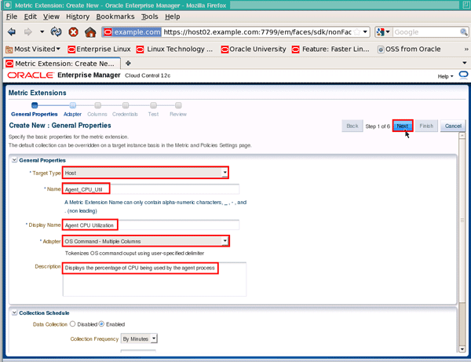Select the Enabled data collection radio
Viewport: 471px width, 362px height.
[101, 324]
